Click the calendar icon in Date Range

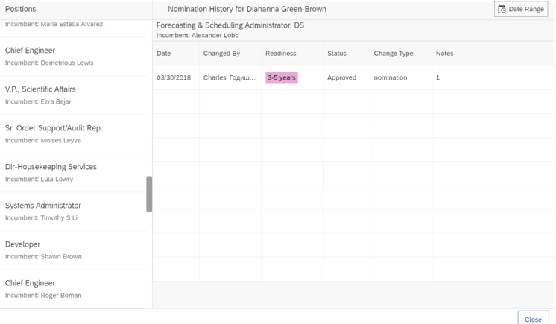[x=502, y=10]
